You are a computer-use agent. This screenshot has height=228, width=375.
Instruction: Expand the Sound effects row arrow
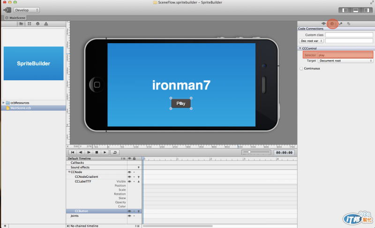click(x=138, y=167)
